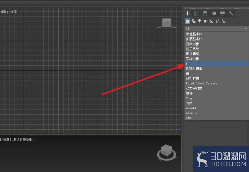Choose 复合对象 from the list

click(x=216, y=44)
